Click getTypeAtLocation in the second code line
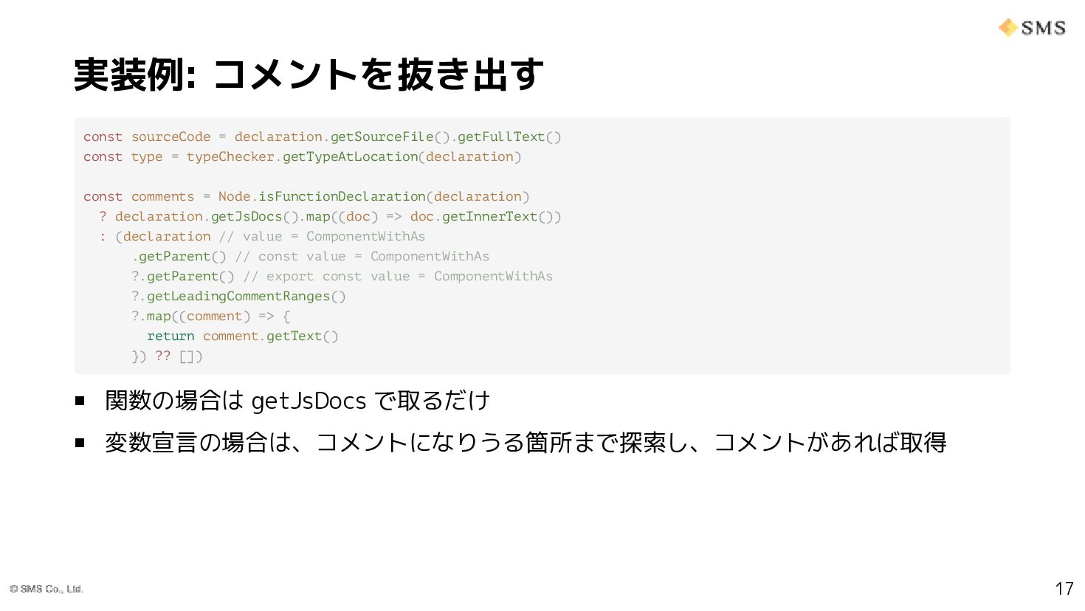 pos(350,156)
